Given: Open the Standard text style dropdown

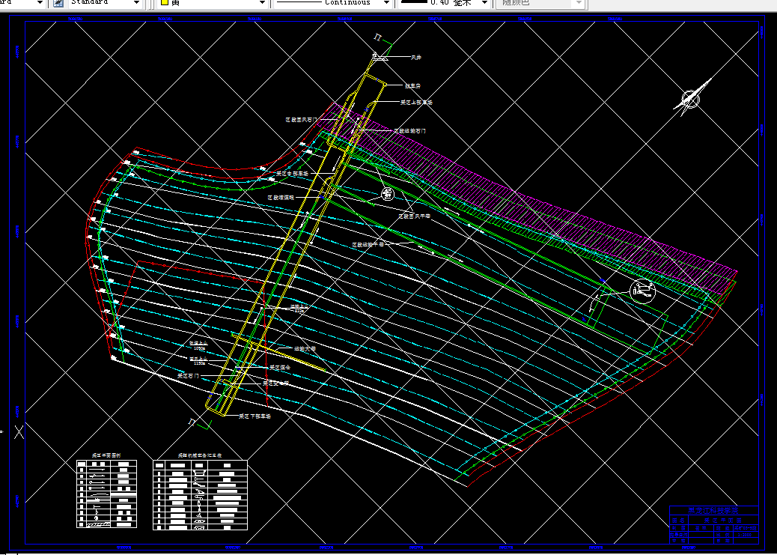Looking at the screenshot, I should [x=137, y=3].
